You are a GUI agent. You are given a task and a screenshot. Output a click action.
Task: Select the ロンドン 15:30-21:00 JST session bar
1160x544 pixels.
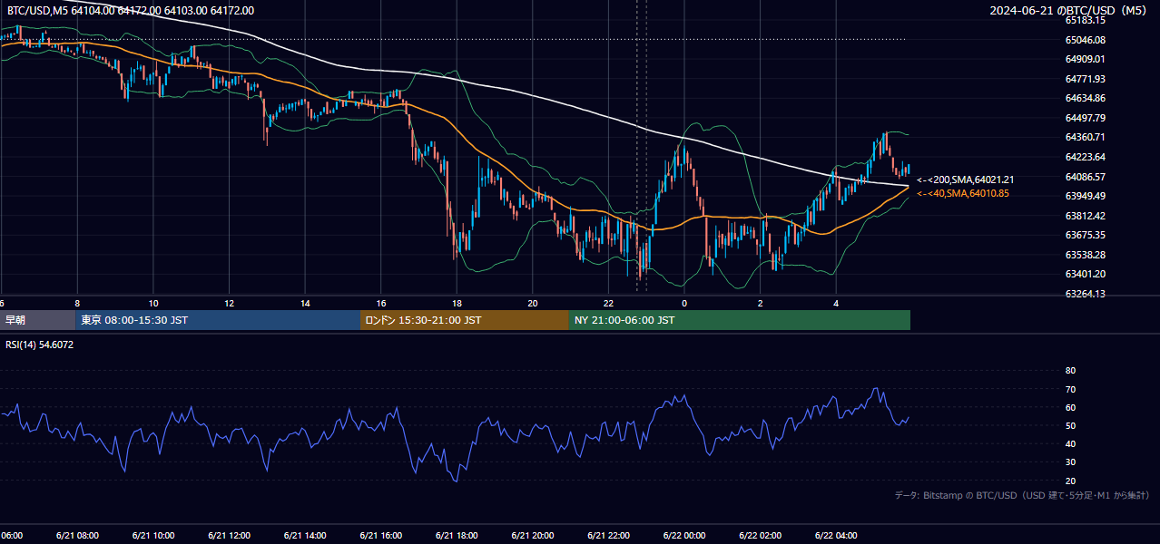[x=465, y=320]
